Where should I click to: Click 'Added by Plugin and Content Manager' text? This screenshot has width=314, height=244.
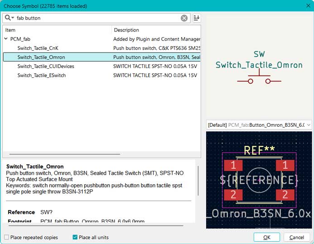click(x=157, y=39)
